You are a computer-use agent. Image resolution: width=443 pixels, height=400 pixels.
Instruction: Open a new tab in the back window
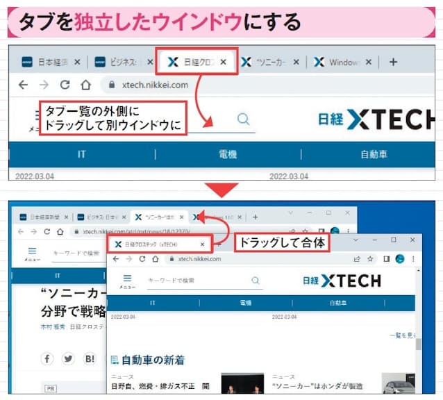coord(255,217)
